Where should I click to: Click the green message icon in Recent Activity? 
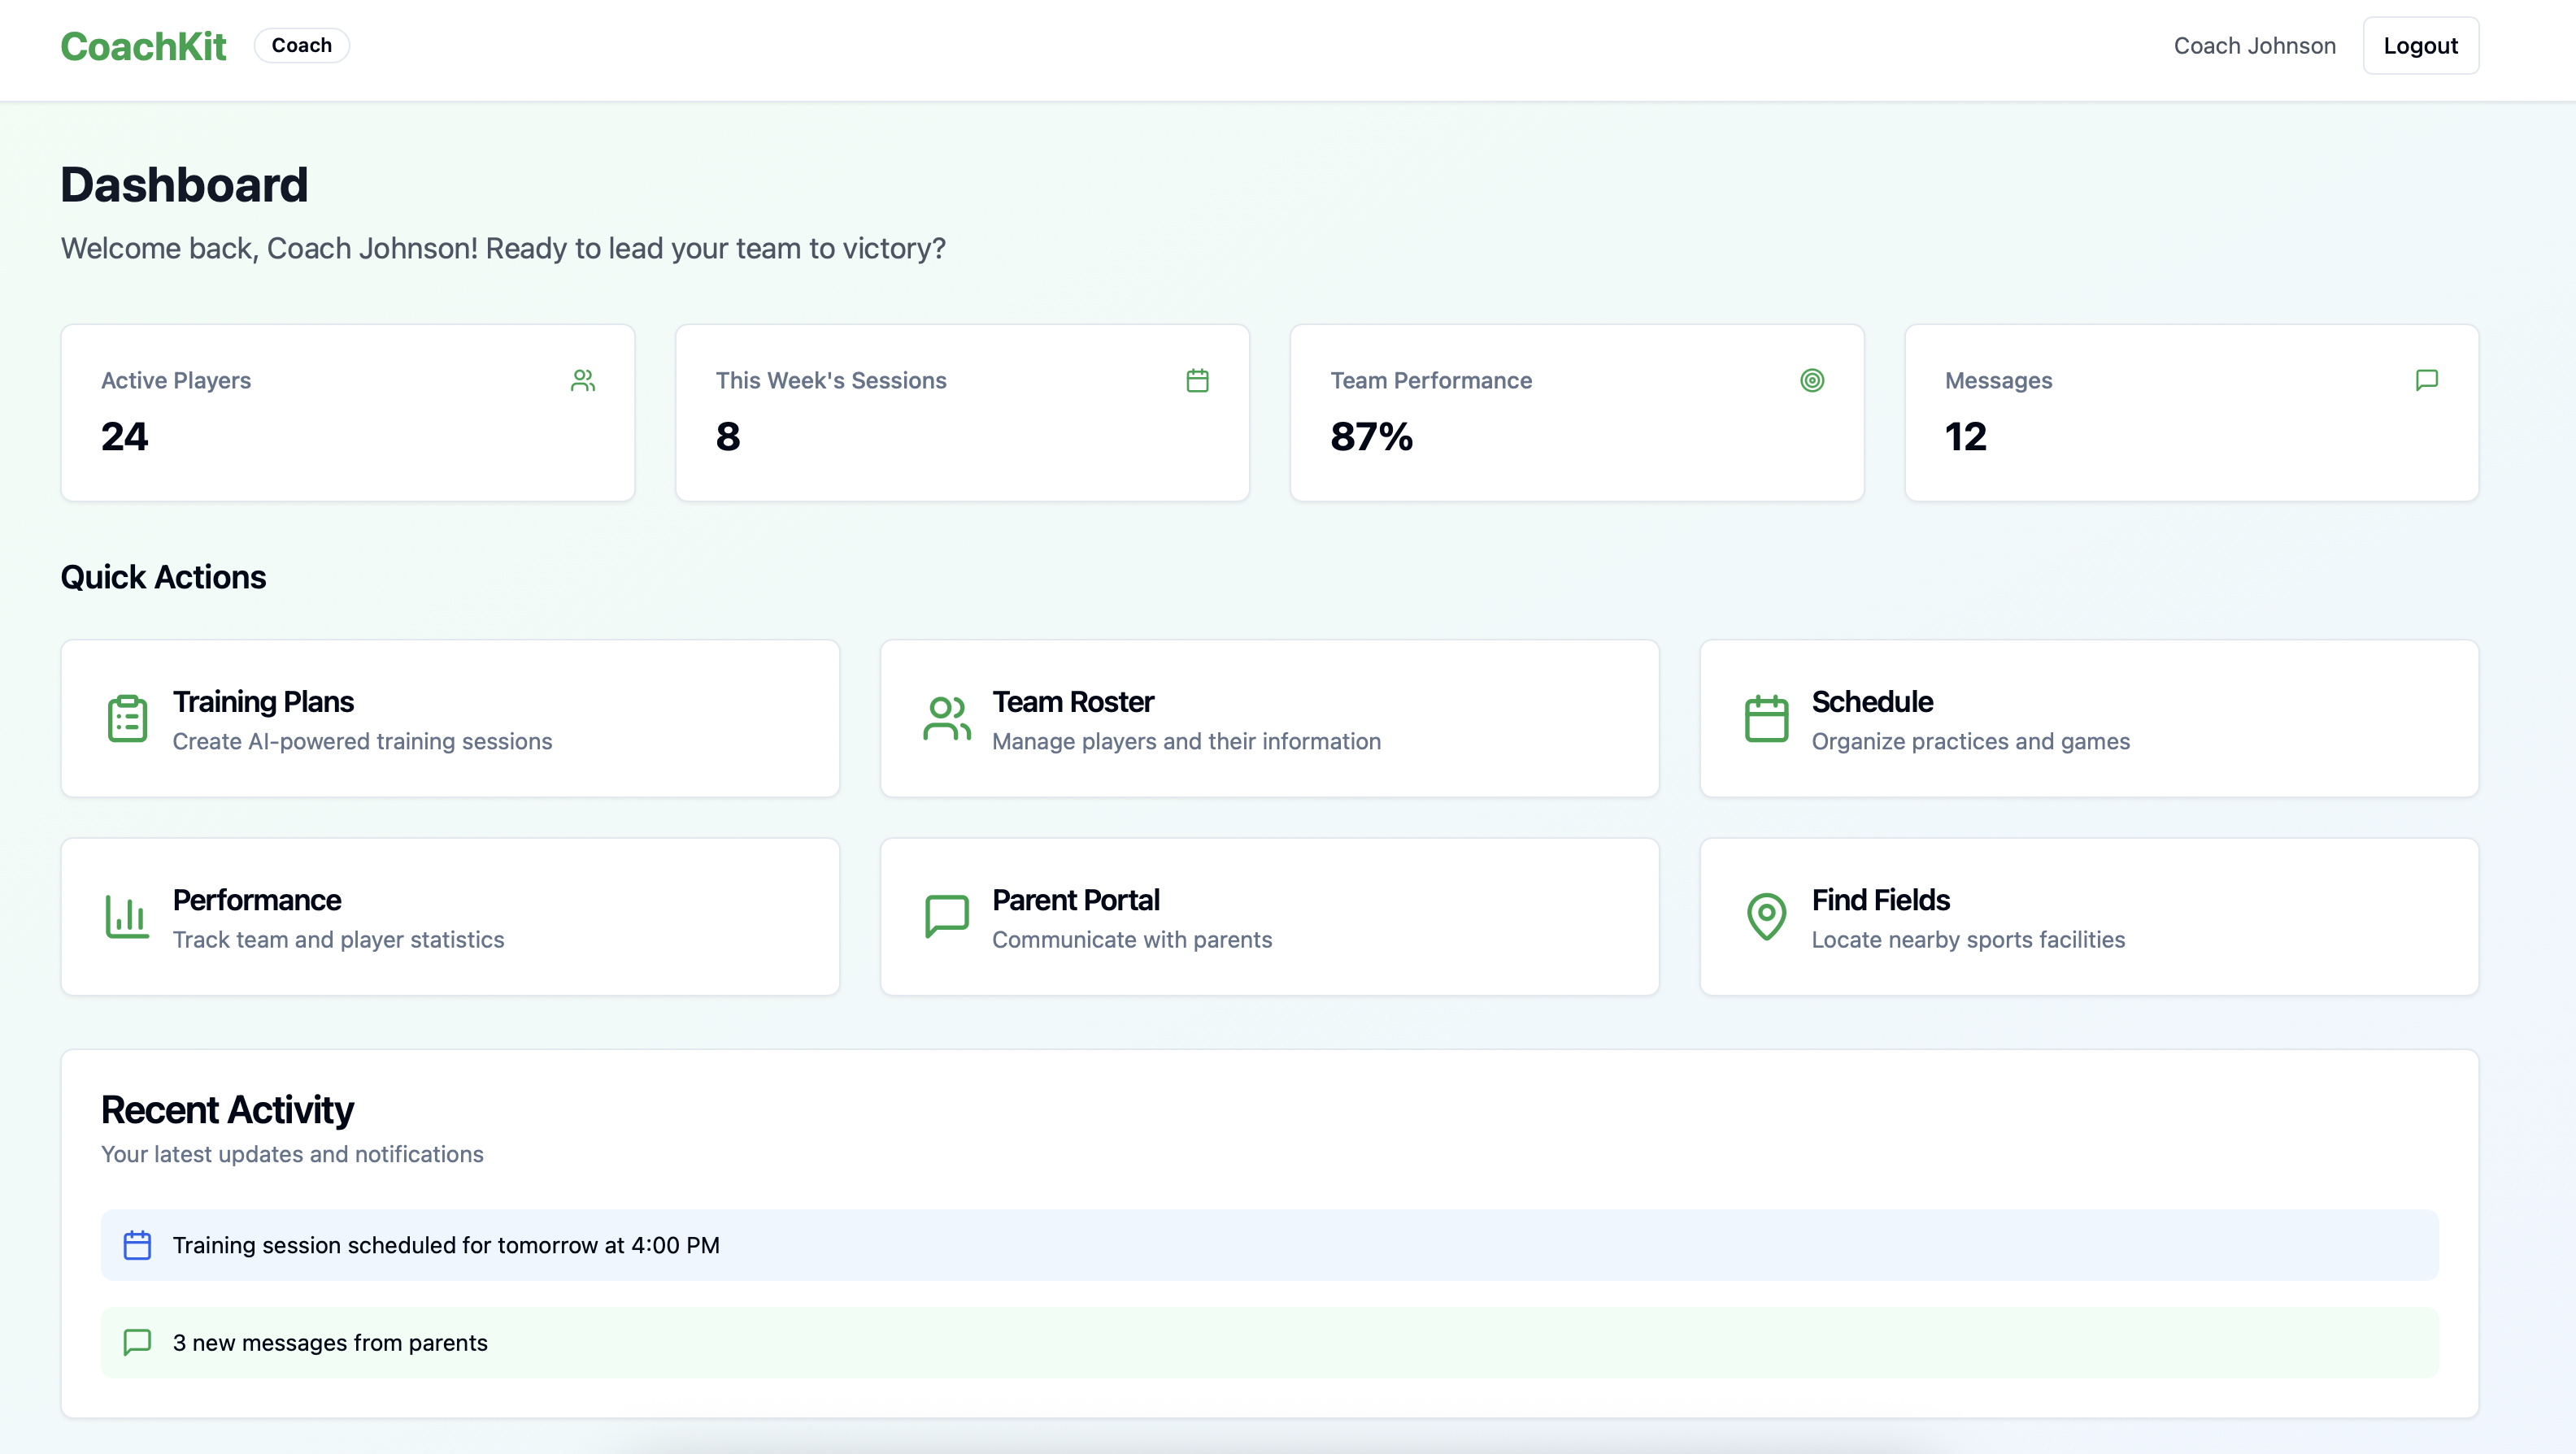coord(137,1342)
